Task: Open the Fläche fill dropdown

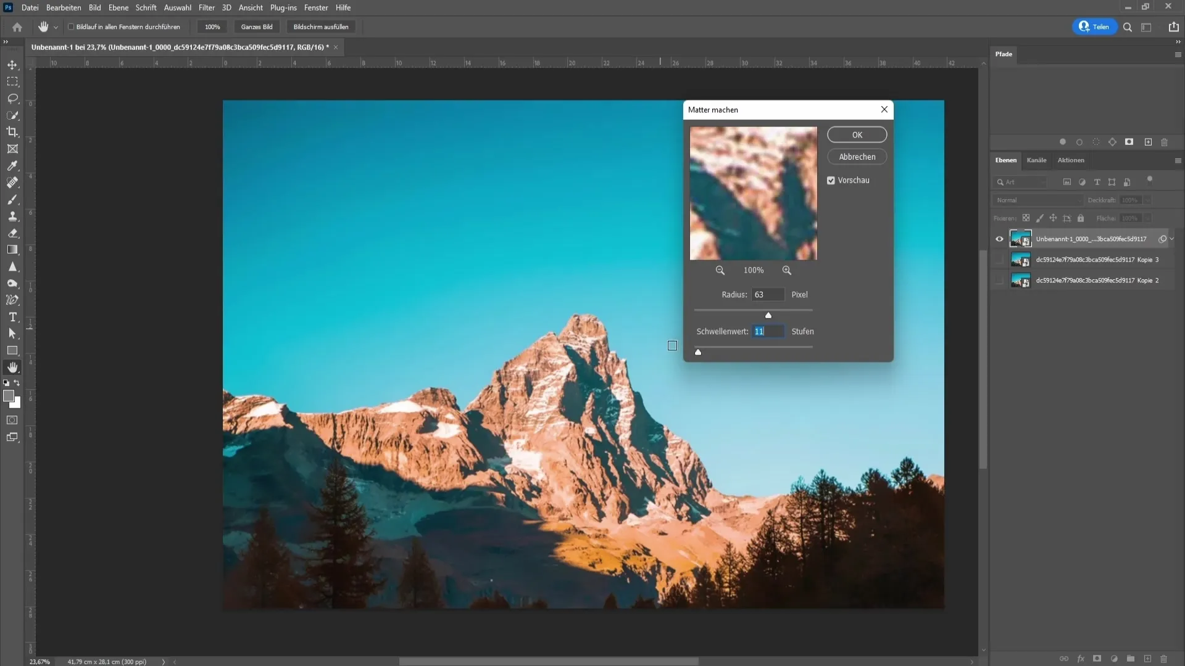Action: click(1147, 218)
